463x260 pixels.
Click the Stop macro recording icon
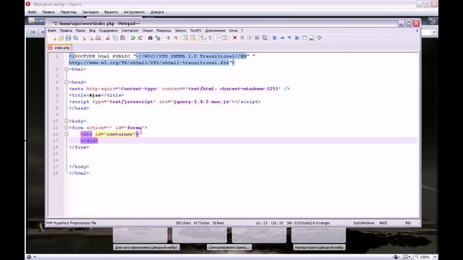click(x=242, y=38)
